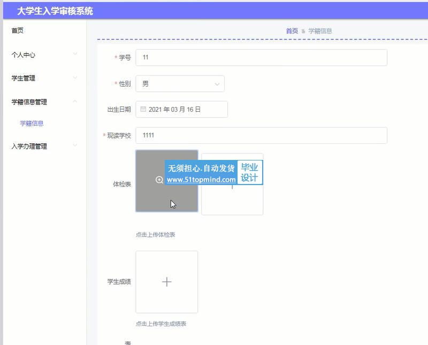Click the 出生日期 date field

coord(181,109)
